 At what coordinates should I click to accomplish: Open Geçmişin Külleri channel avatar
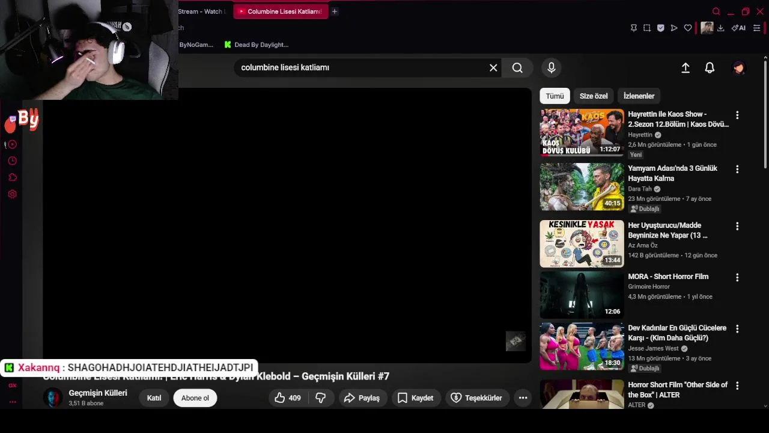[x=53, y=398]
